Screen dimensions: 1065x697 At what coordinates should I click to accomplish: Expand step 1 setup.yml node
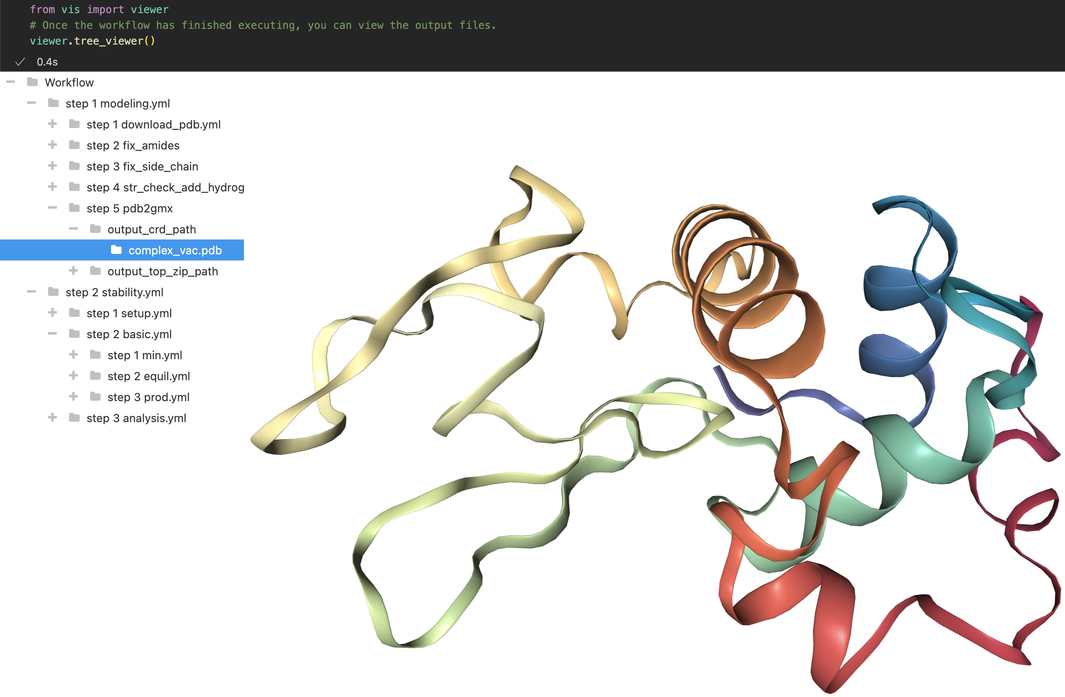tap(52, 312)
